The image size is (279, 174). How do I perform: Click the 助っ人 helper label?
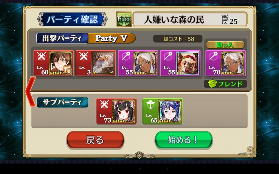coord(225,45)
